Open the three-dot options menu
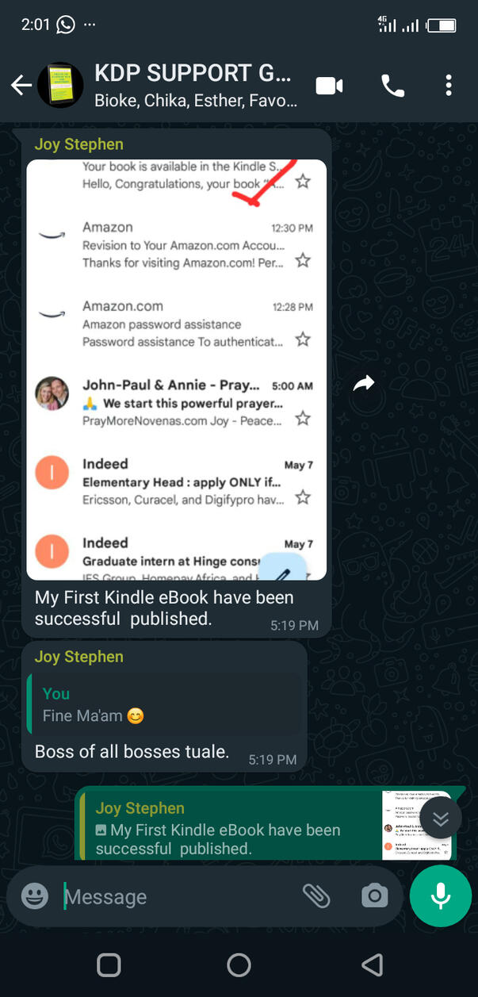Viewport: 478px width, 997px height. (449, 86)
